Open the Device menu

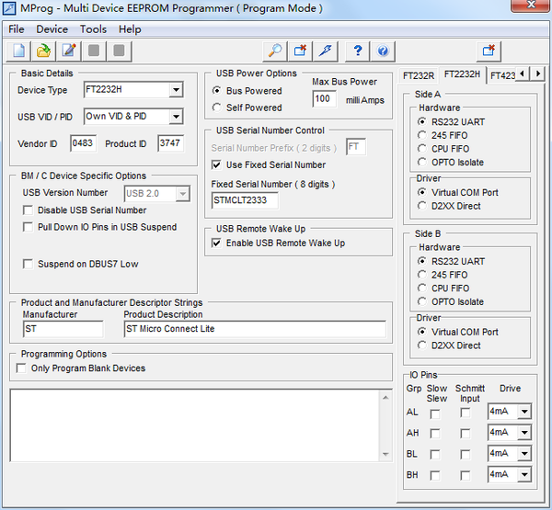[x=52, y=29]
